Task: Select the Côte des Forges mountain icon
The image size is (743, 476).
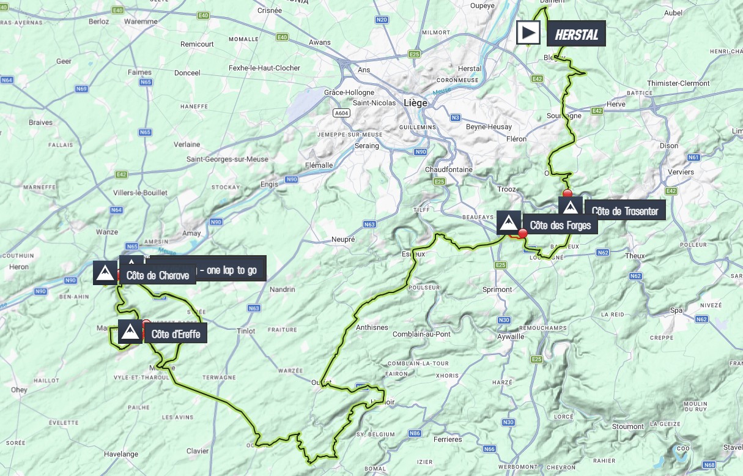Action: point(508,223)
